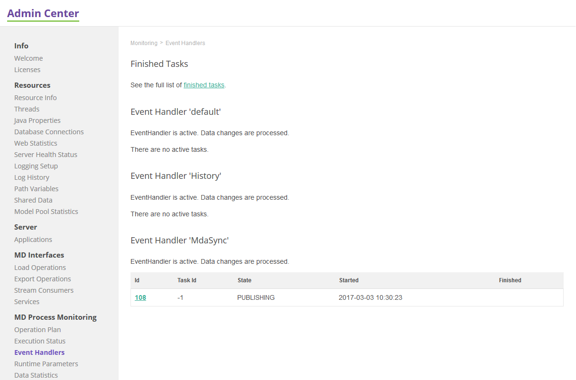Open Runtime Parameters page
576x380 pixels.
point(46,364)
